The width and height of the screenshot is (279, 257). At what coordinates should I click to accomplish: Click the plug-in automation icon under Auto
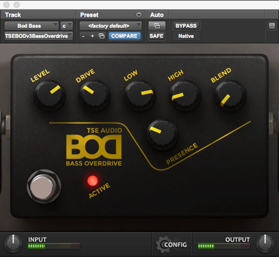point(157,26)
